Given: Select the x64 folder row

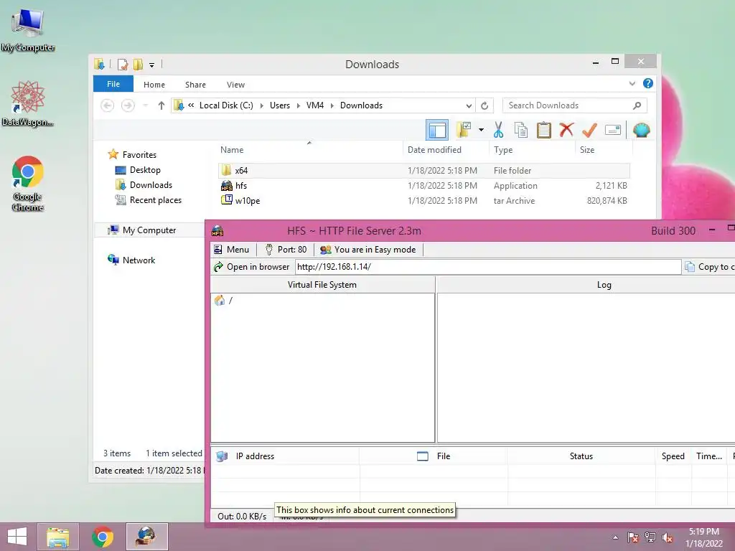Looking at the screenshot, I should tap(423, 171).
